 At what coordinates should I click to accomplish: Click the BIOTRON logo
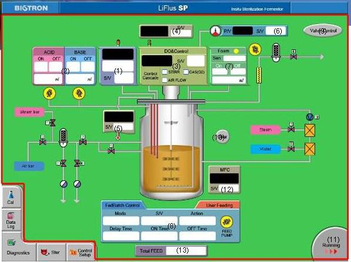tap(31, 8)
